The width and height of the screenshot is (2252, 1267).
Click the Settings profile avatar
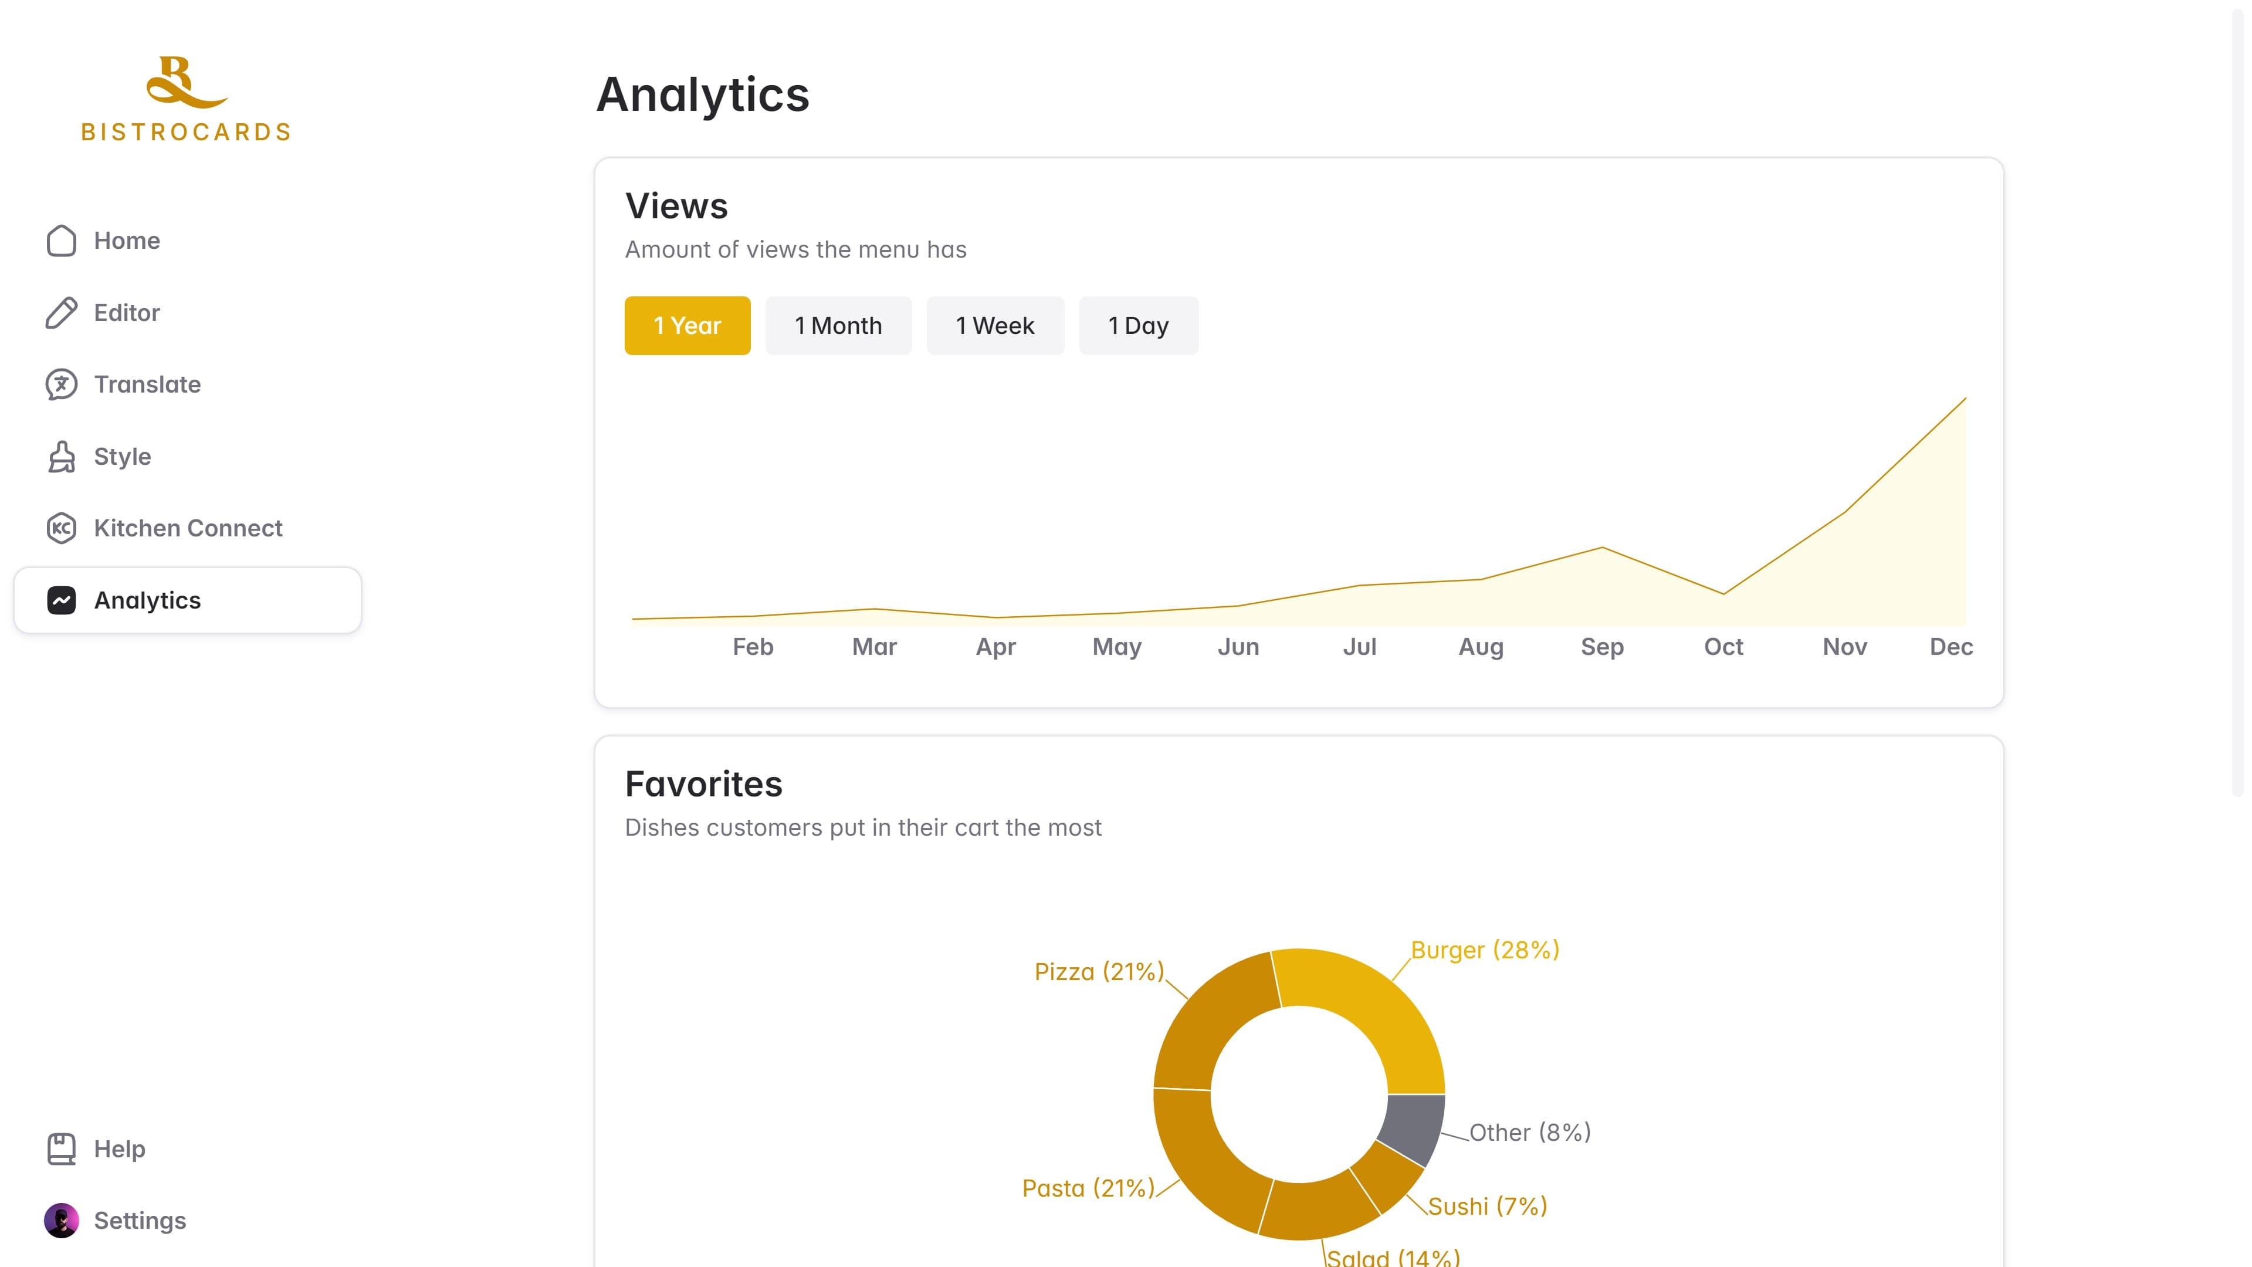[61, 1221]
